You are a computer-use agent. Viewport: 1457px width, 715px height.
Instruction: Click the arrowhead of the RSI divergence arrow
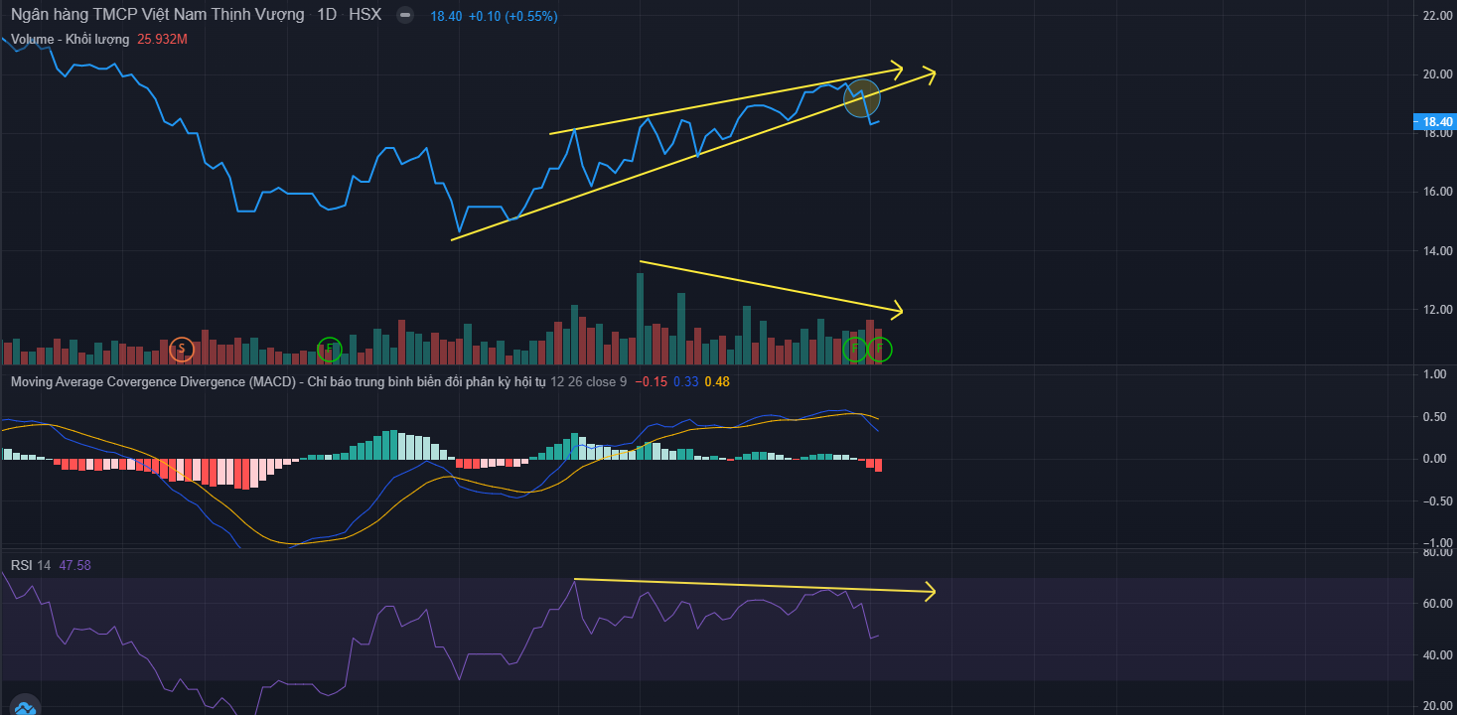pos(930,592)
